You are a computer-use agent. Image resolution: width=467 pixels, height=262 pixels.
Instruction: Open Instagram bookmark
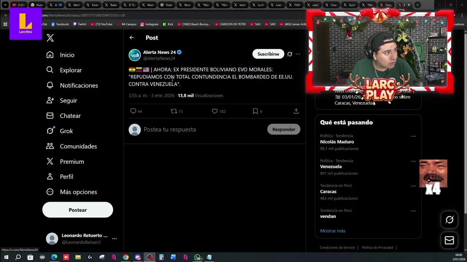[x=149, y=24]
